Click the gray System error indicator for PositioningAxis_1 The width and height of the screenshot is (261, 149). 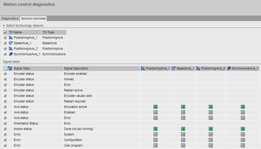pyautogui.click(x=155, y=134)
